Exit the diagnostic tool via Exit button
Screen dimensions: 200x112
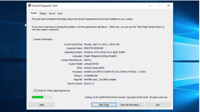tap(158, 105)
